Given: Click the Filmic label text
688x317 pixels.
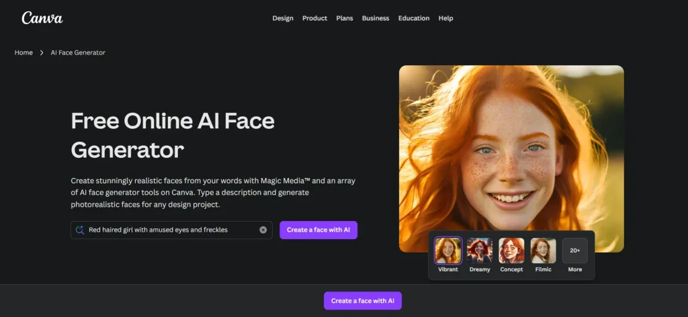Looking at the screenshot, I should click(543, 269).
